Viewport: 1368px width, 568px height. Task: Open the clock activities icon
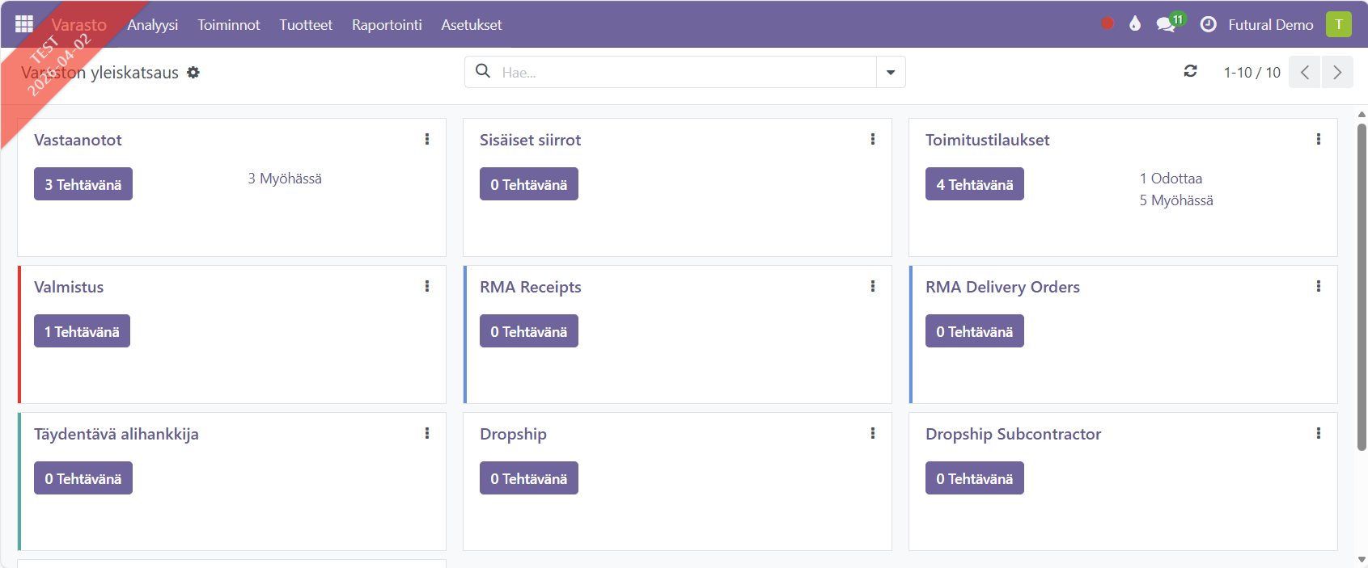[1208, 24]
